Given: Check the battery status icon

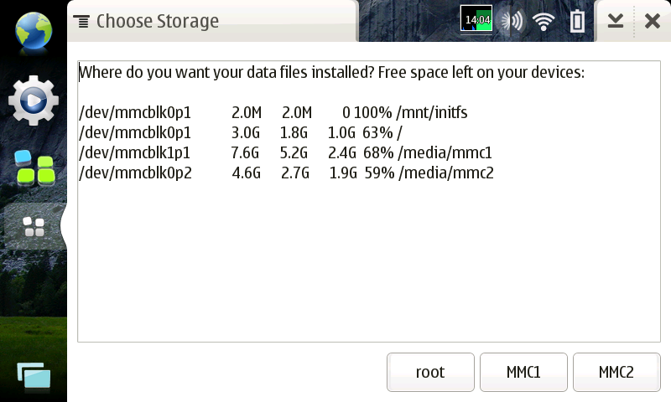Looking at the screenshot, I should click(577, 20).
